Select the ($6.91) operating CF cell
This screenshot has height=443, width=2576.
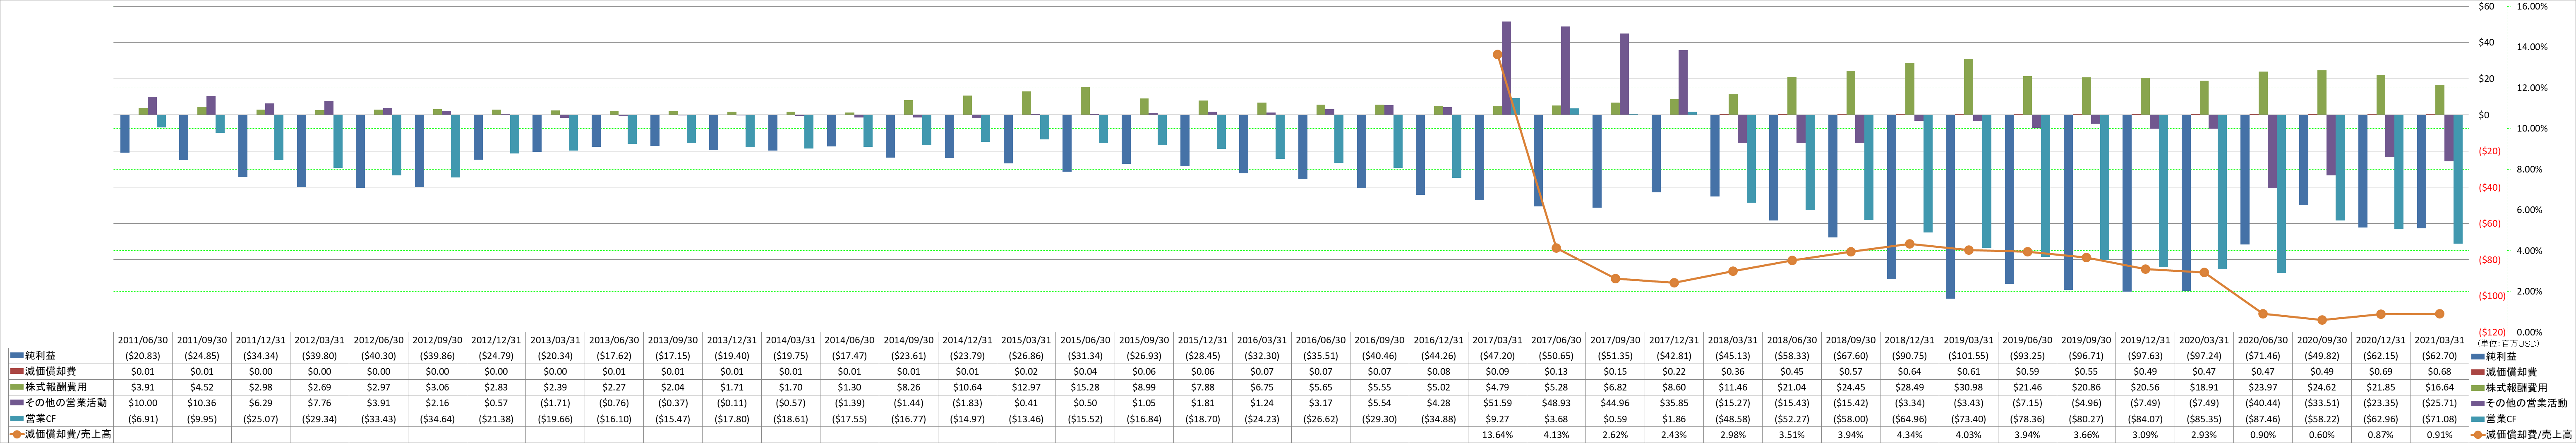pyautogui.click(x=143, y=419)
